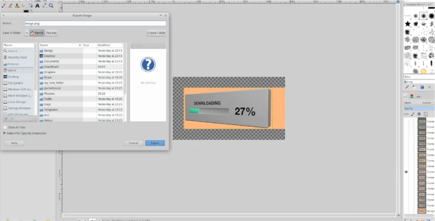Select Recently Used in Places
Viewport: 435px width, 221px height.
coord(17,58)
